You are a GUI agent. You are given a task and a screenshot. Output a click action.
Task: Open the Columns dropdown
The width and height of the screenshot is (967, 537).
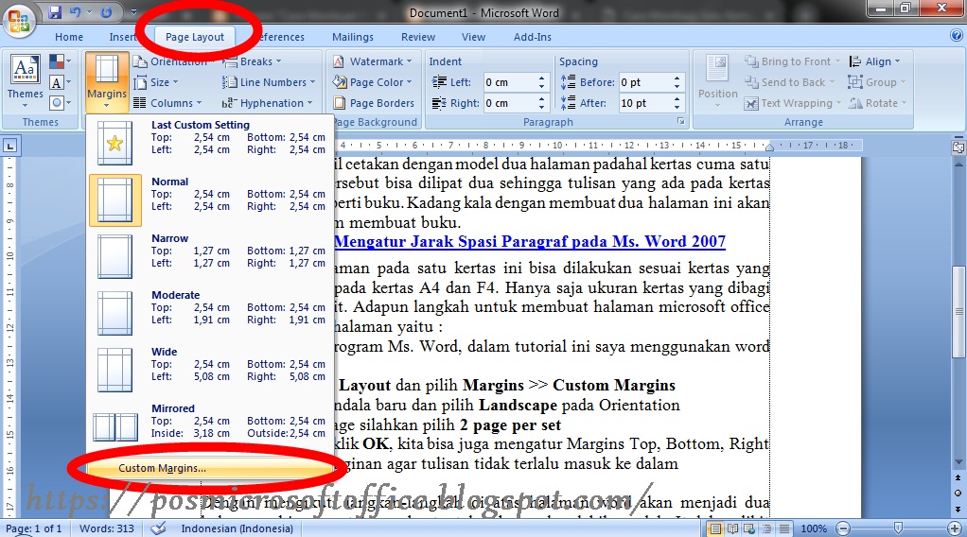tap(168, 103)
